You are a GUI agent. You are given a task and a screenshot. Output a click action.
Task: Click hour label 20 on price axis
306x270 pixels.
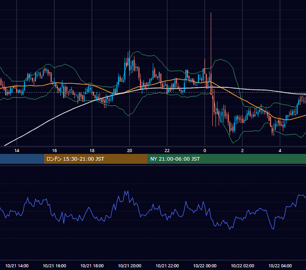(130, 151)
